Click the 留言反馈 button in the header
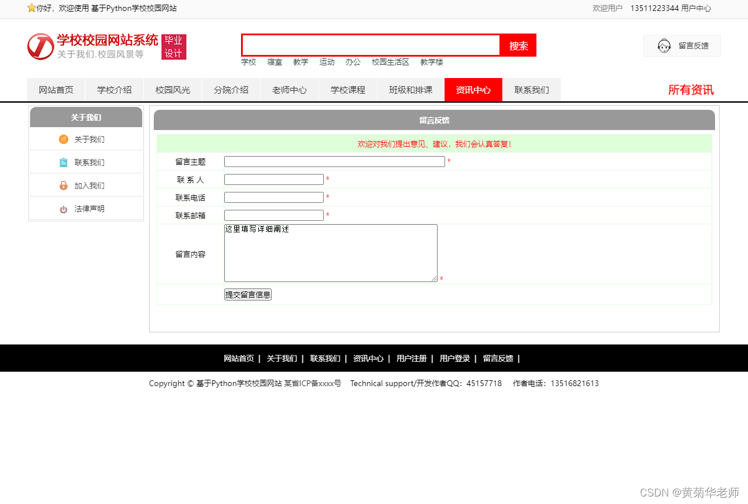Screen dimensions: 748x504 pos(682,46)
